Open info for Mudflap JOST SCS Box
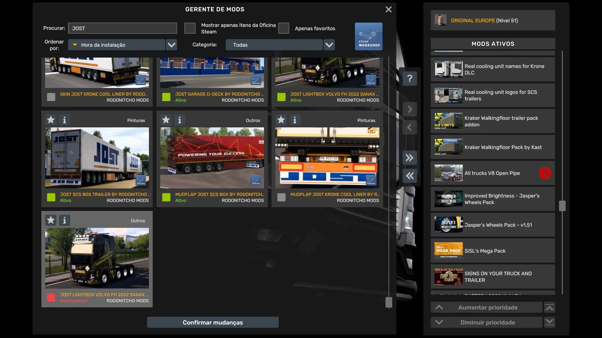 tap(180, 120)
